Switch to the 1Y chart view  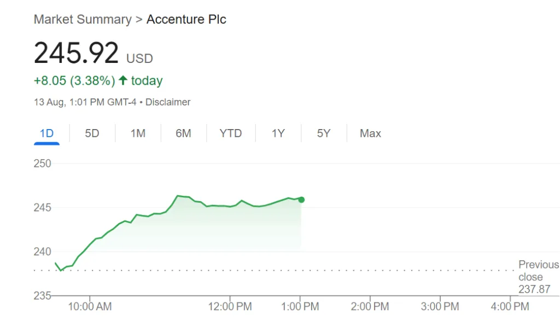(278, 133)
